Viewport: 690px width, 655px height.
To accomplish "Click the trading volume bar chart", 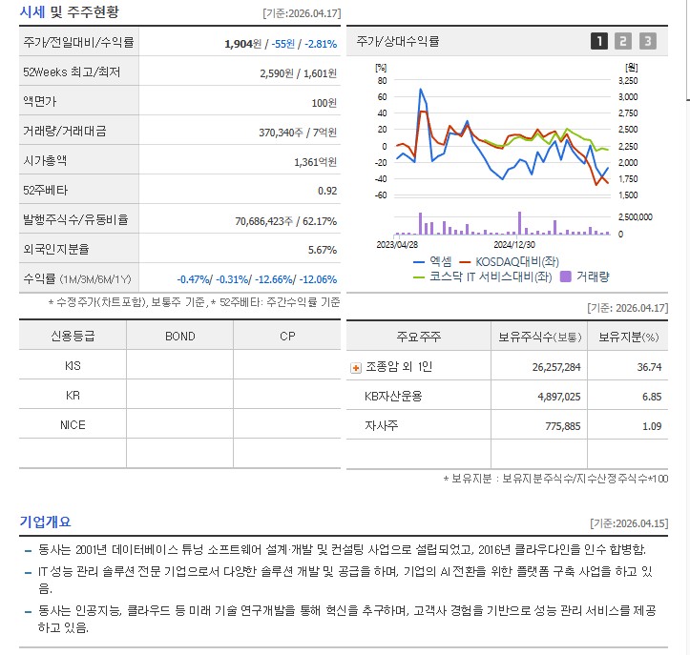I will 503,223.
